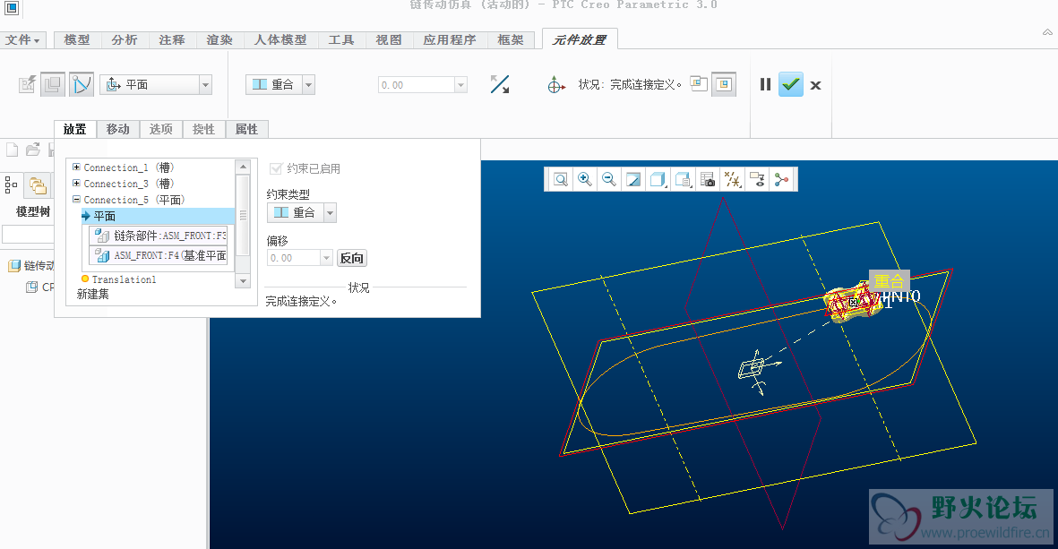Click the Refit view icon
Viewport: 1058px width, 549px height.
pyautogui.click(x=561, y=179)
